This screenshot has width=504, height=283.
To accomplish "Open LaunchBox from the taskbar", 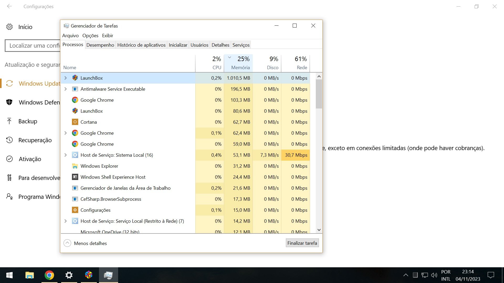I will pyautogui.click(x=89, y=275).
